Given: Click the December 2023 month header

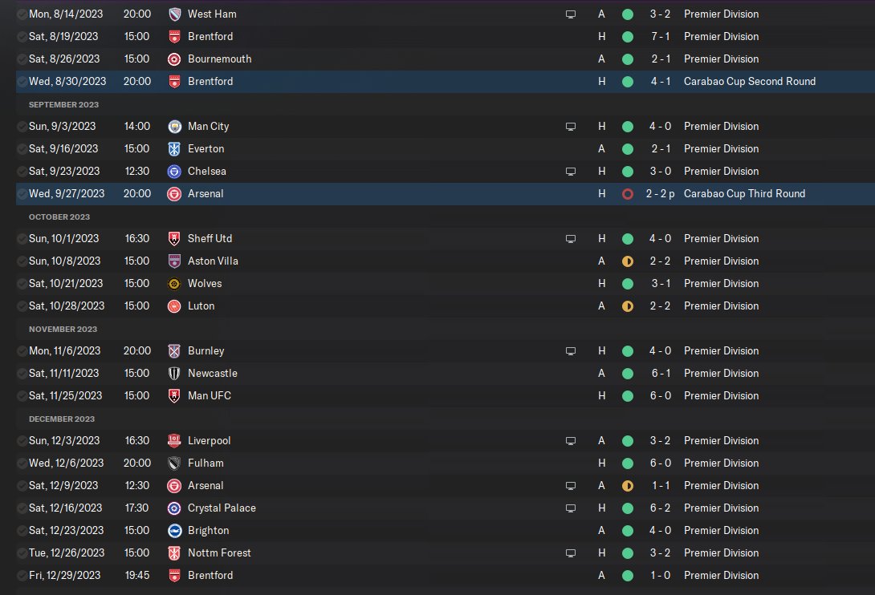Looking at the screenshot, I should [62, 419].
